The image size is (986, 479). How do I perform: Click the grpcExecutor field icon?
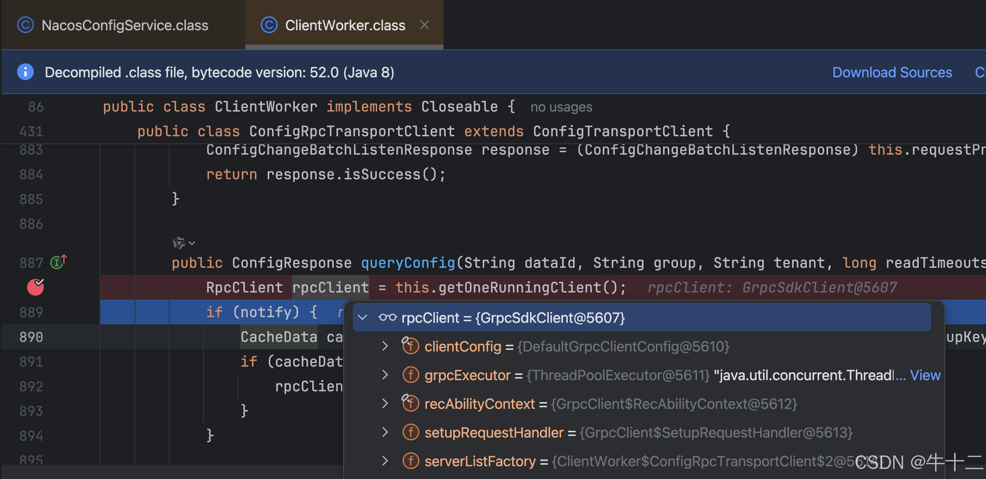[x=411, y=375]
